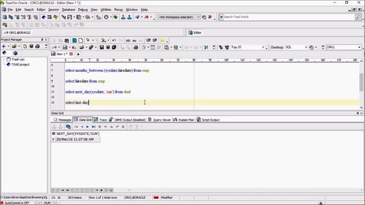Click the blue diamond tab in Project Manager
The image size is (365, 205).
(x=4, y=53)
